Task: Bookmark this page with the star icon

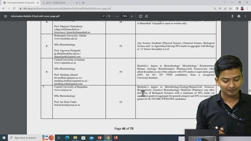Action: (230, 9)
